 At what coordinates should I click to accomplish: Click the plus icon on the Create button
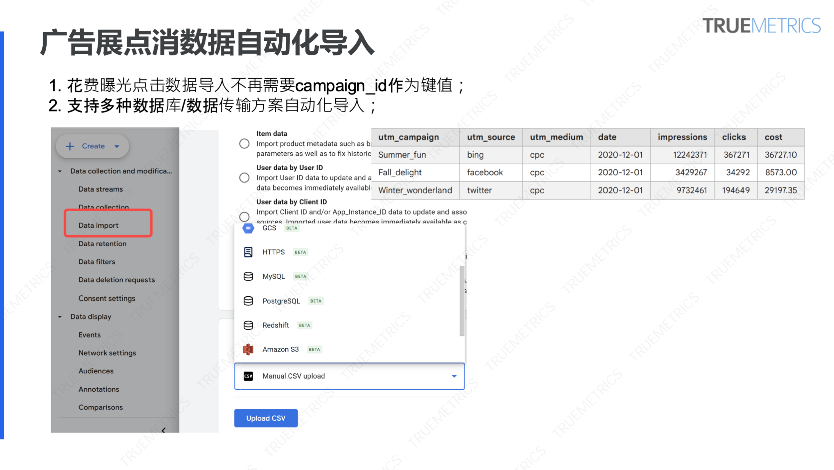tap(70, 146)
